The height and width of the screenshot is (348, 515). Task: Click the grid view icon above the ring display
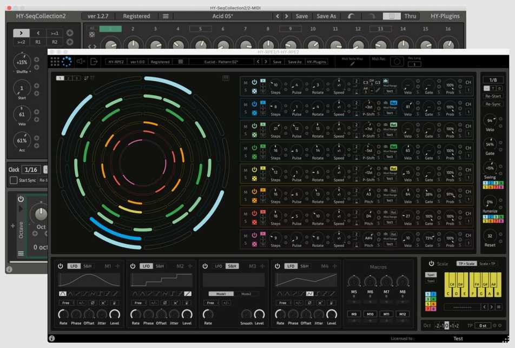click(226, 78)
